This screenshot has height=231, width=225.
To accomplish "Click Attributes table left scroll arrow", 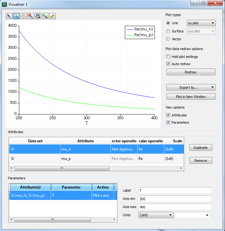I will pyautogui.click(x=12, y=168).
